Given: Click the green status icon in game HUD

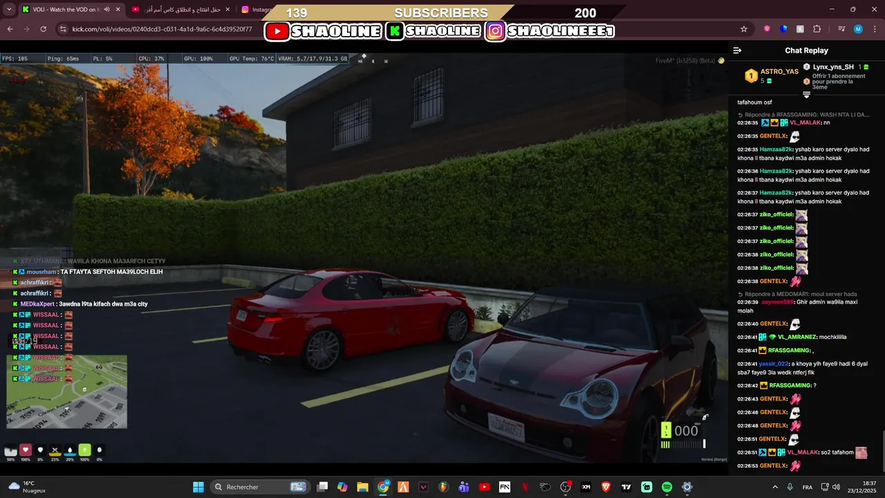Looking at the screenshot, I should pos(84,450).
